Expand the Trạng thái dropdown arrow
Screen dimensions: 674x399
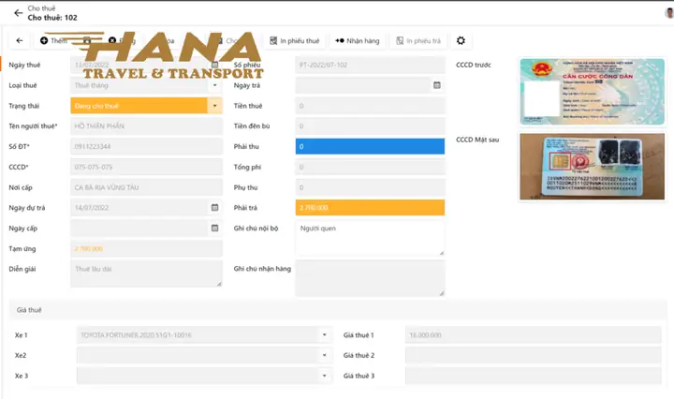pos(214,106)
